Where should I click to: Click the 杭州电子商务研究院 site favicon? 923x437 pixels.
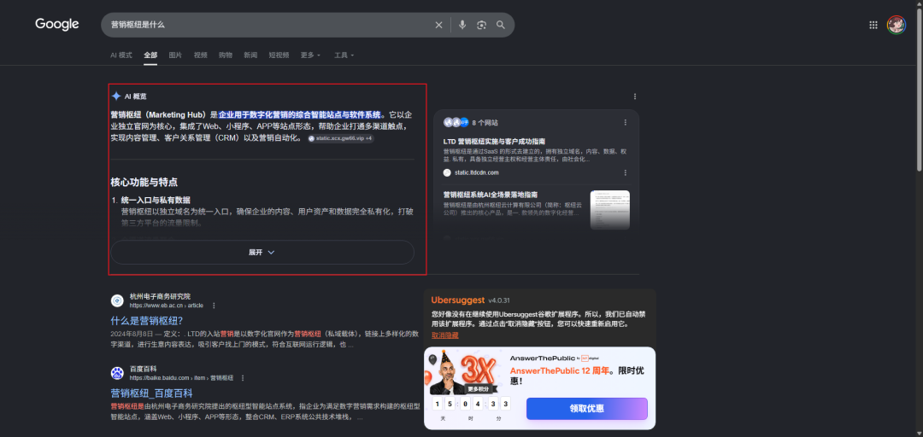(x=117, y=300)
